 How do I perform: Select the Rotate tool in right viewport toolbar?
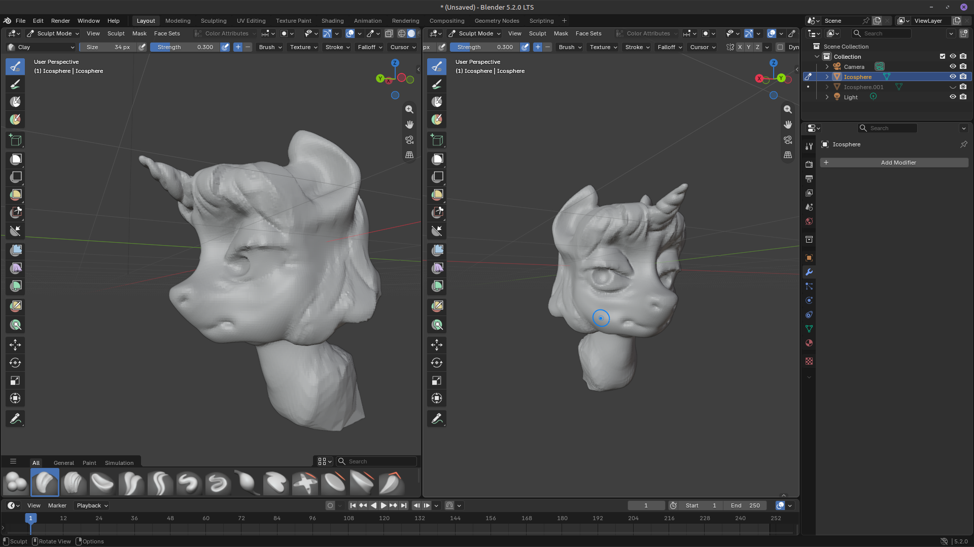[437, 363]
